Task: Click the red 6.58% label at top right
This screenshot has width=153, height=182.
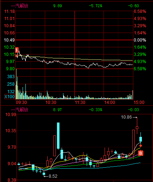Action: click(140, 11)
